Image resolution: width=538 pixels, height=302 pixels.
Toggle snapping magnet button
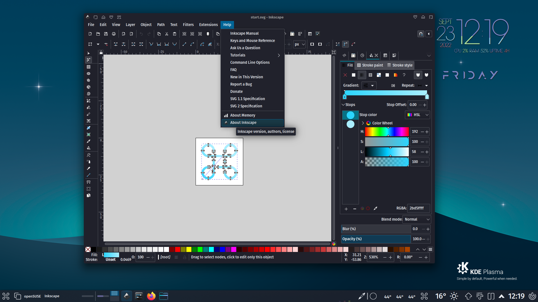421,34
